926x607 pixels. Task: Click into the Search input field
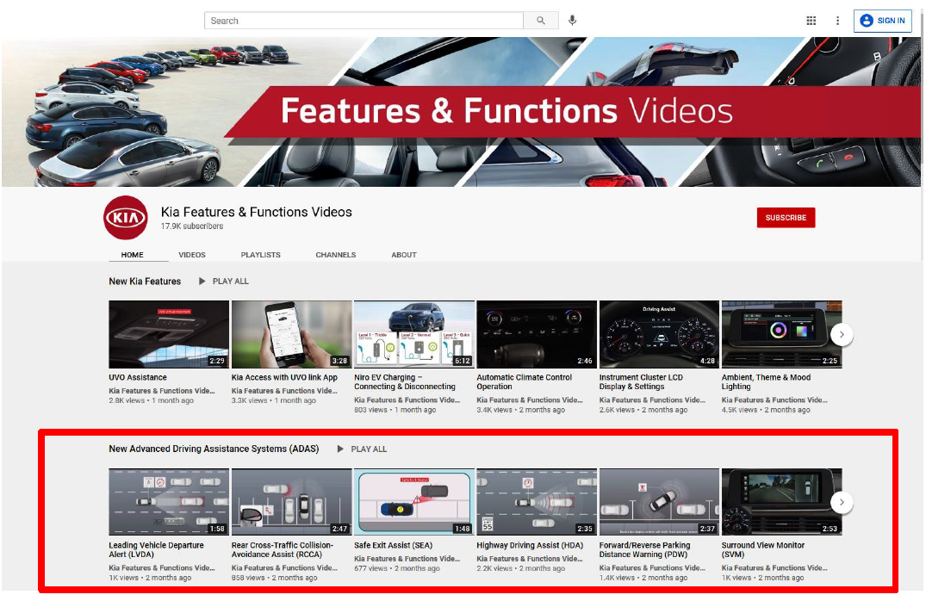[364, 21]
